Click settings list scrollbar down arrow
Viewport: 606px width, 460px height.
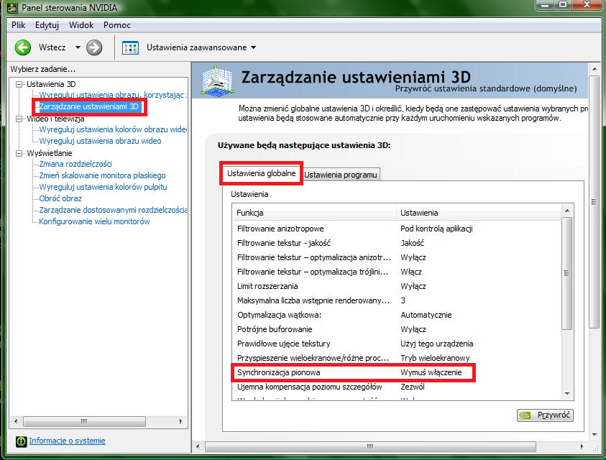(x=567, y=393)
